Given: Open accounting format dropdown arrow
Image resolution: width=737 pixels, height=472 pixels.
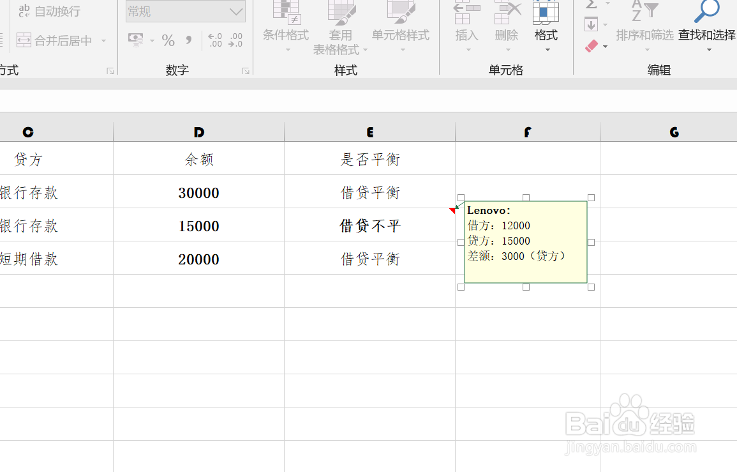Looking at the screenshot, I should 152,41.
